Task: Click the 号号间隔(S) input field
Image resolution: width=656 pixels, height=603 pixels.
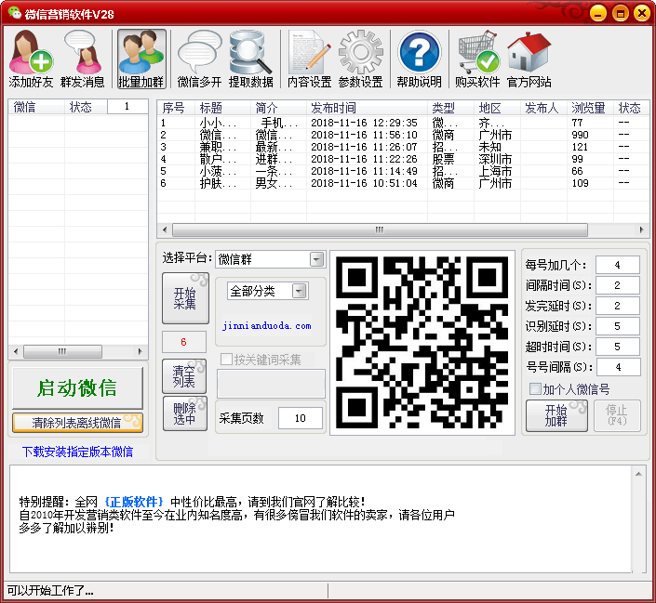Action: pyautogui.click(x=618, y=367)
